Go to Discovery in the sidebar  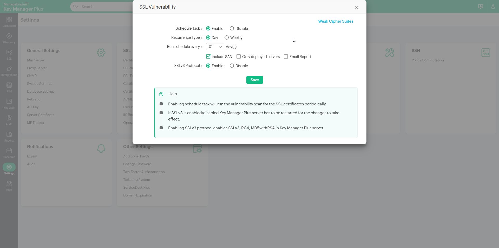pos(9,38)
